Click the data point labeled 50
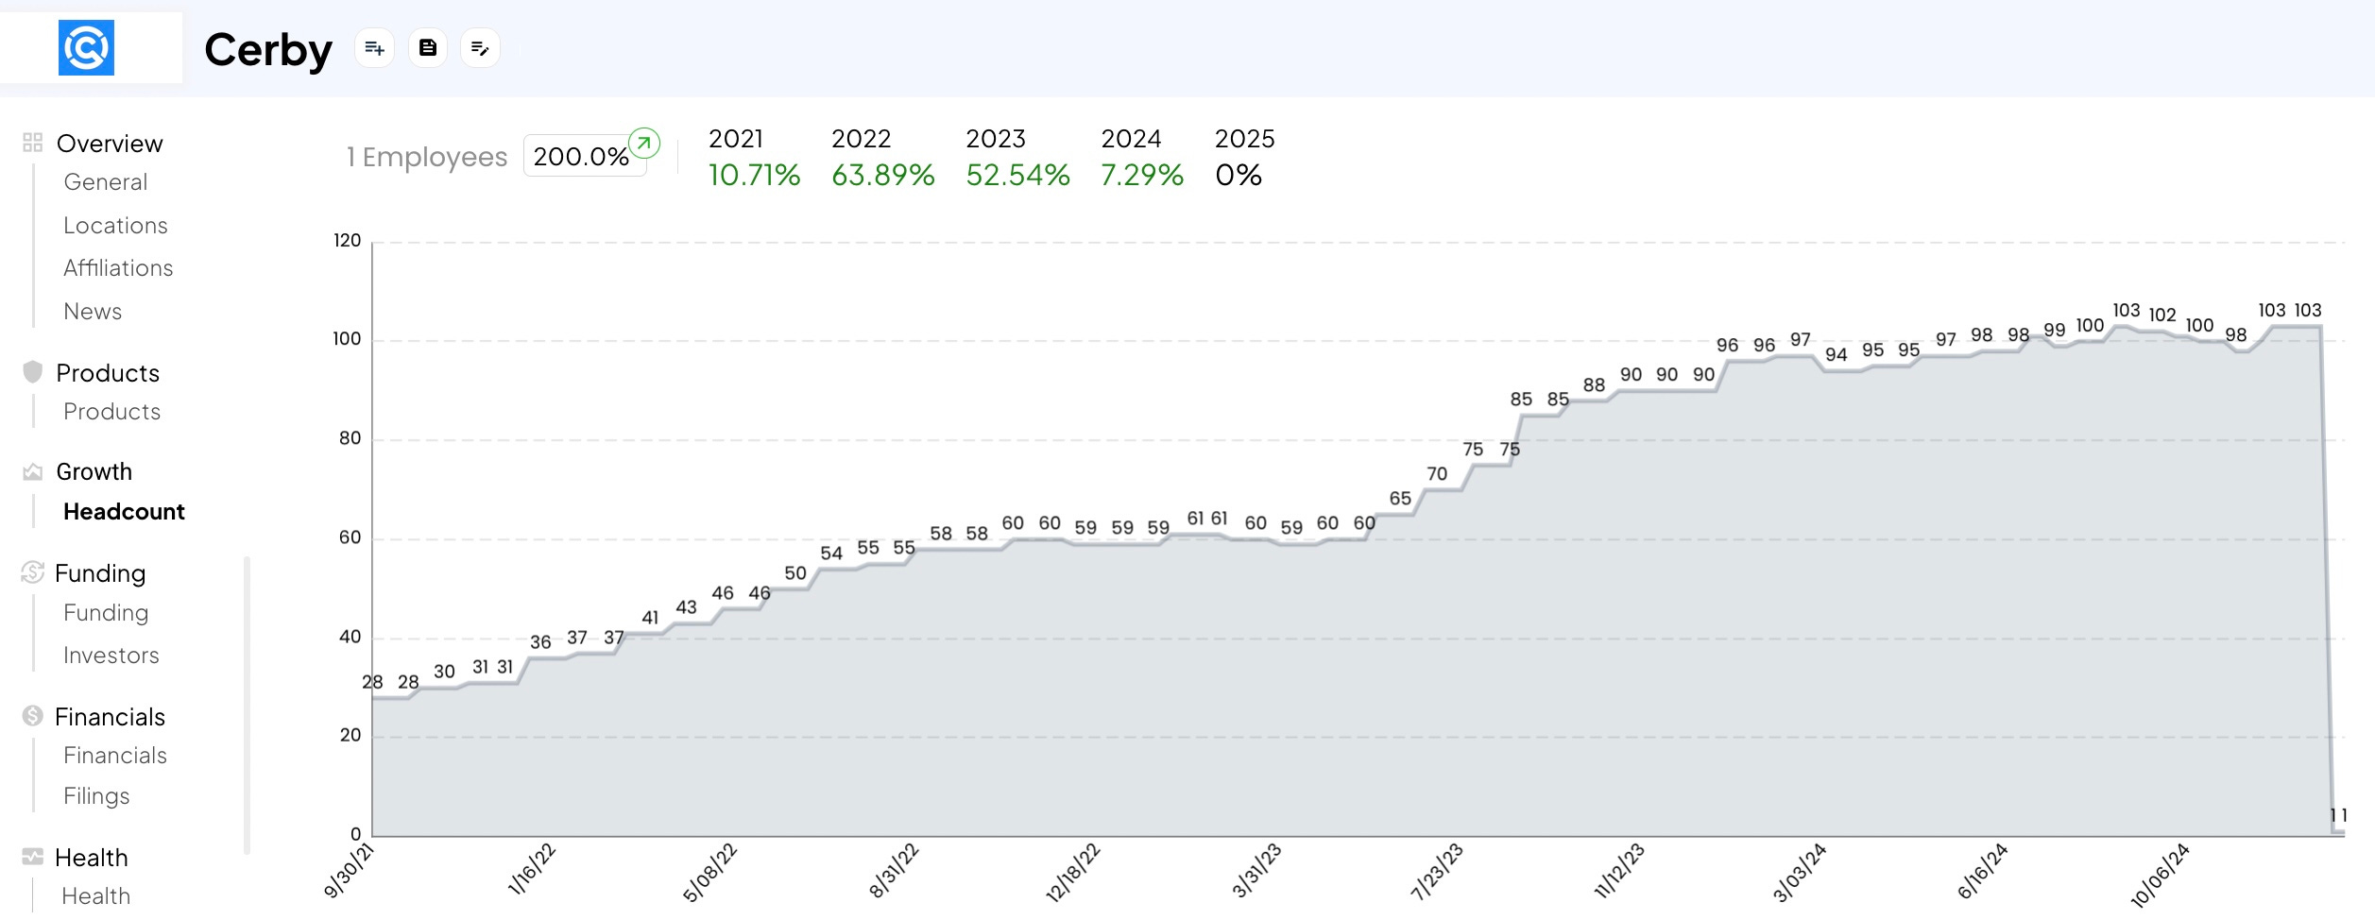This screenshot has height=920, width=2375. click(x=795, y=573)
